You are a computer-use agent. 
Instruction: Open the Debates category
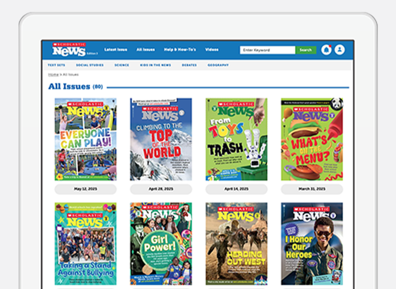click(x=189, y=65)
